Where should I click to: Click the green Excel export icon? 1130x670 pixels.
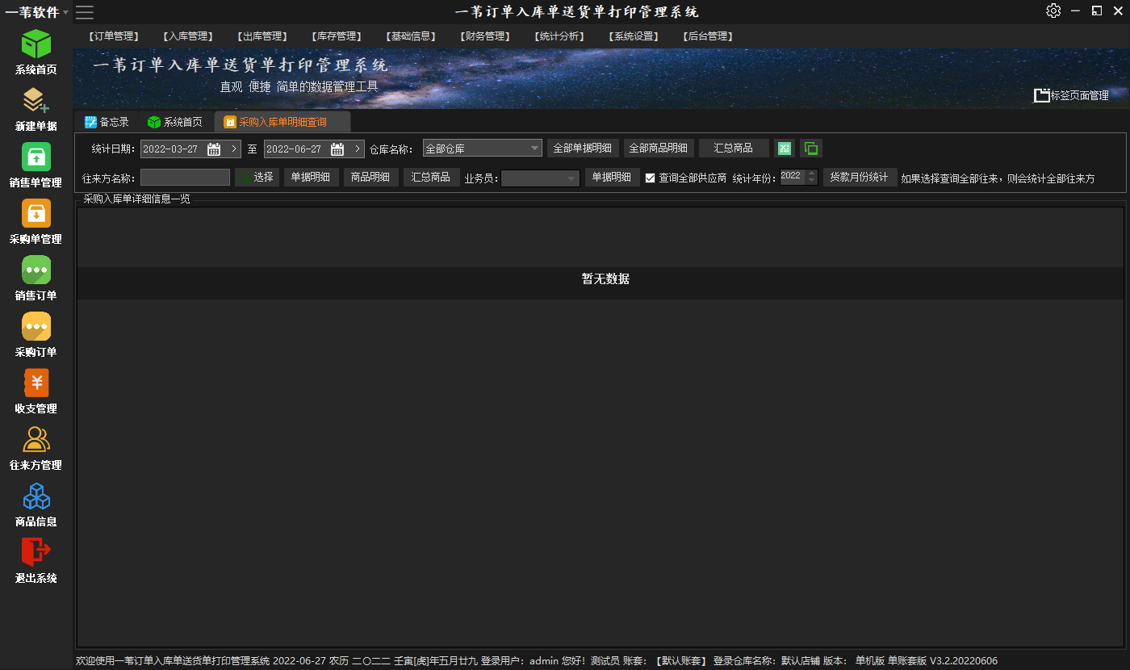785,149
